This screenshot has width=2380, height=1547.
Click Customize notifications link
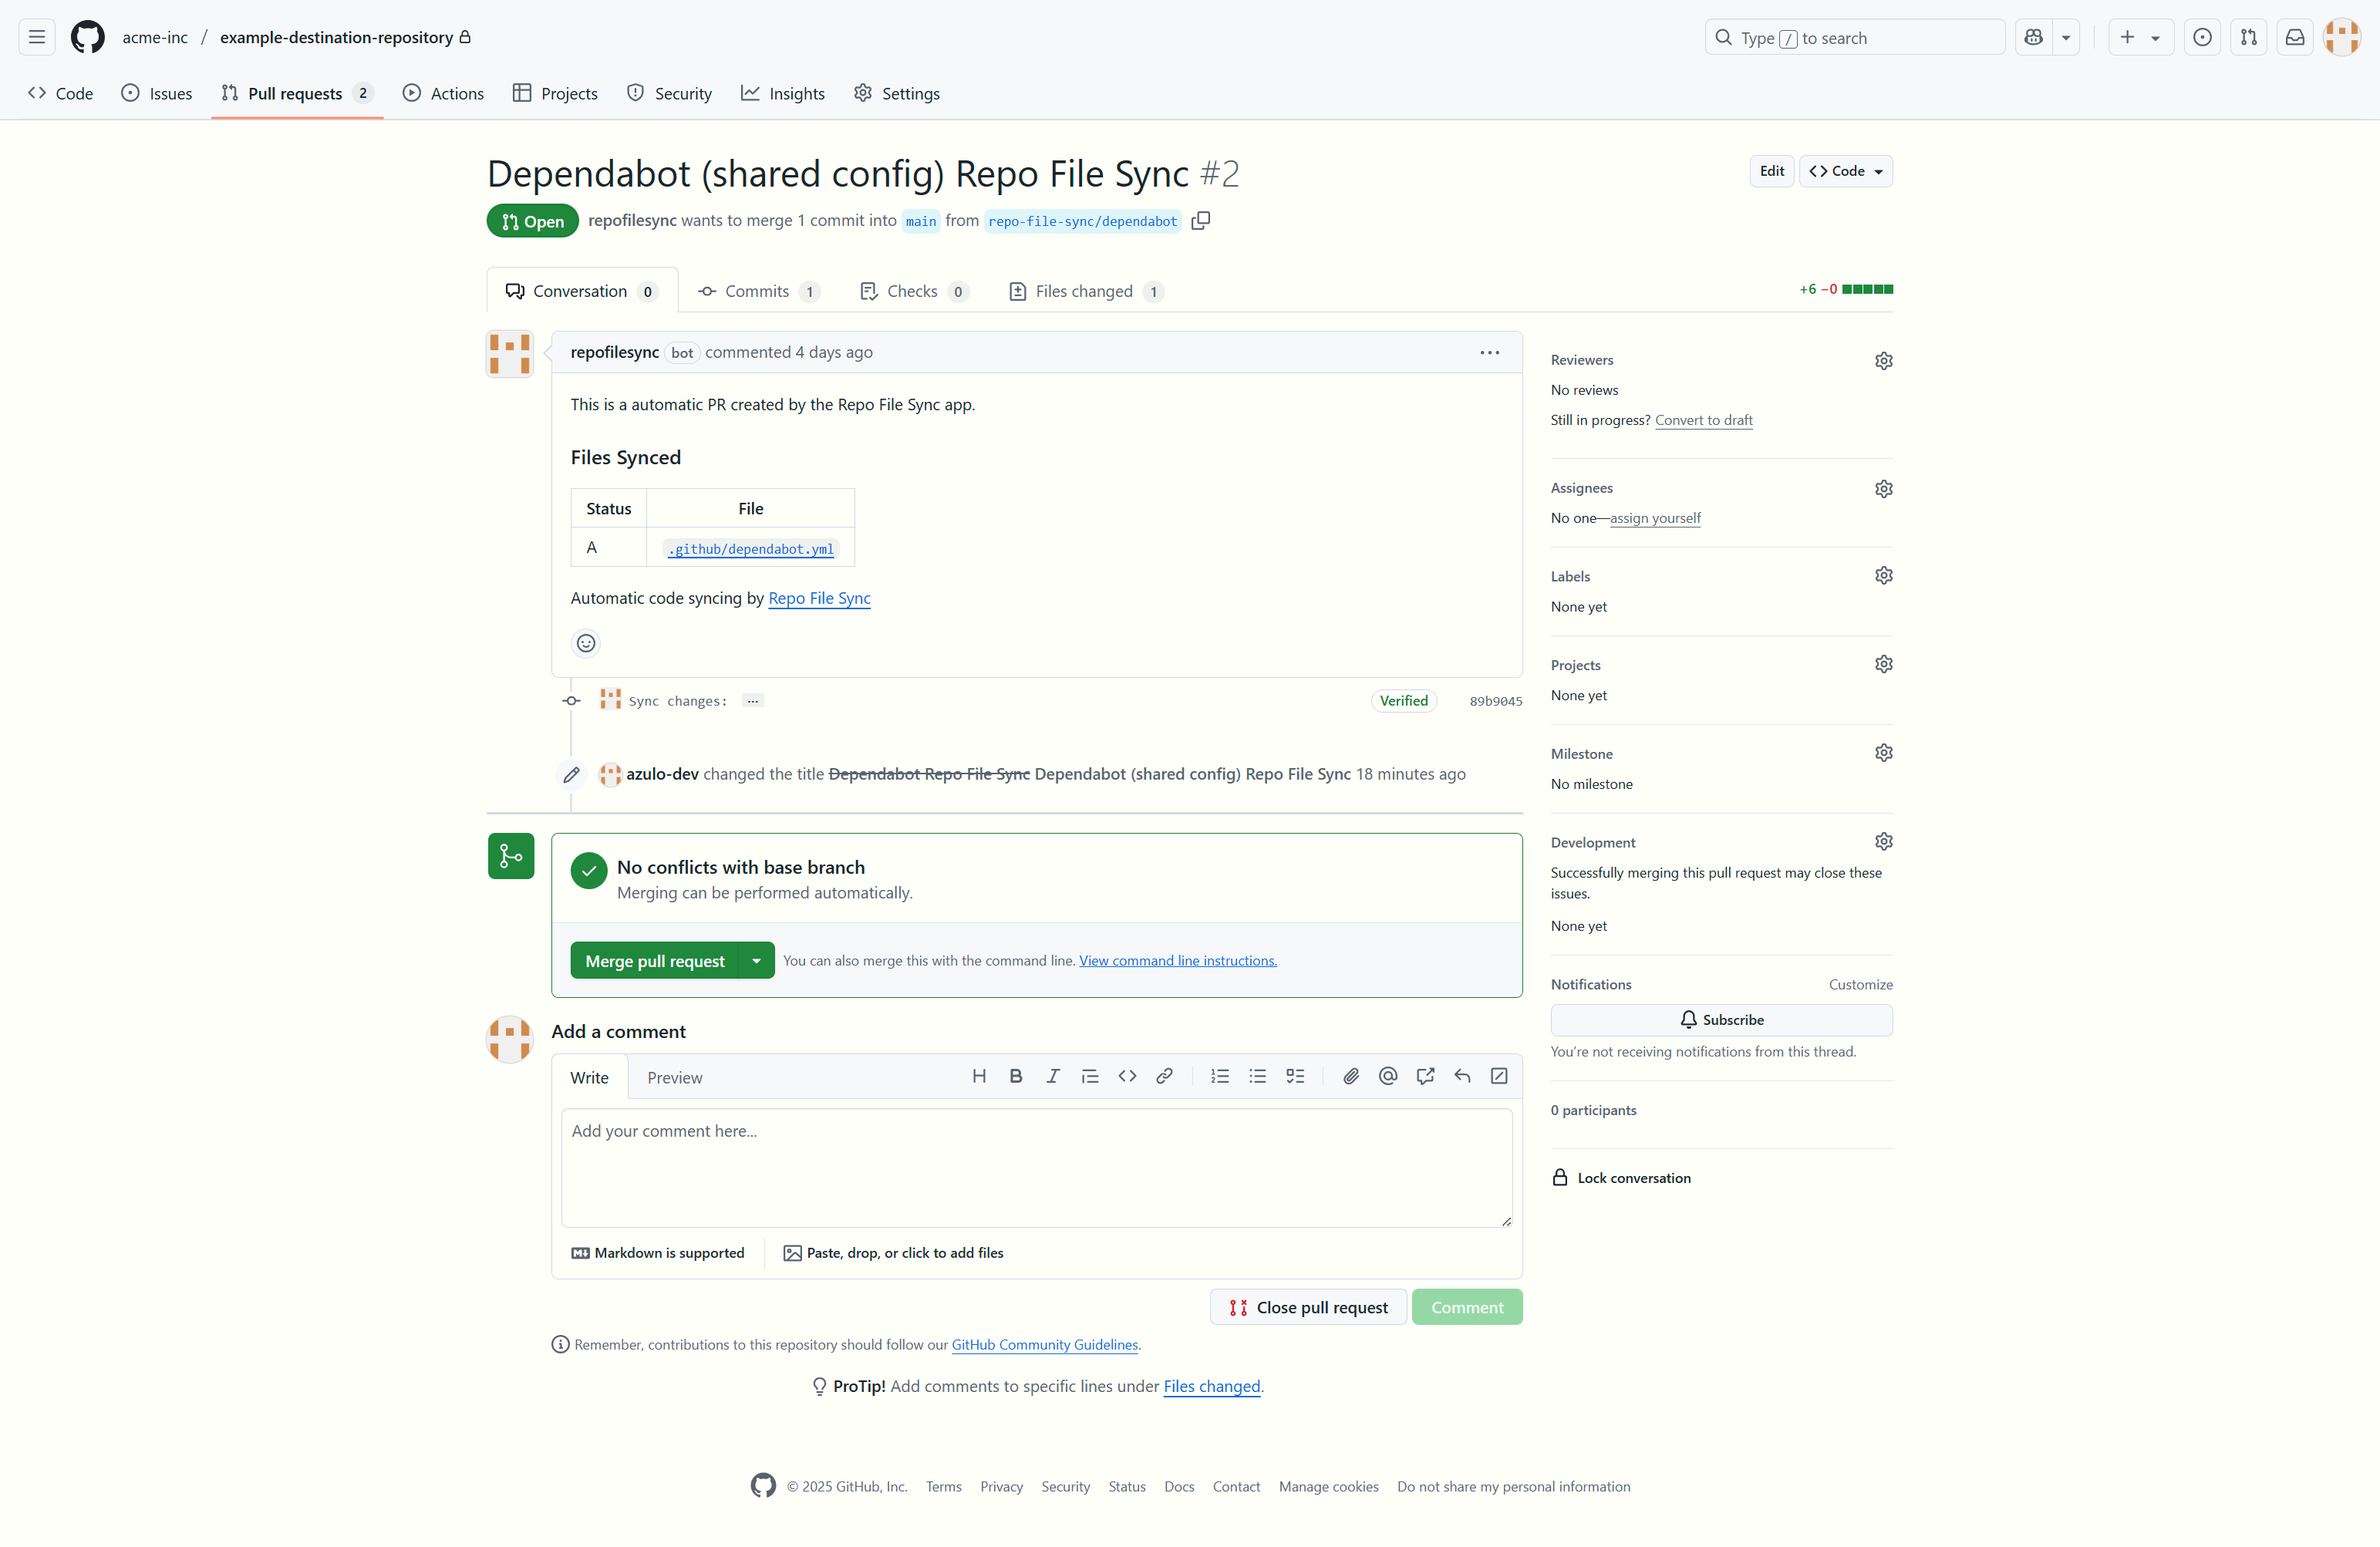pyautogui.click(x=1860, y=984)
